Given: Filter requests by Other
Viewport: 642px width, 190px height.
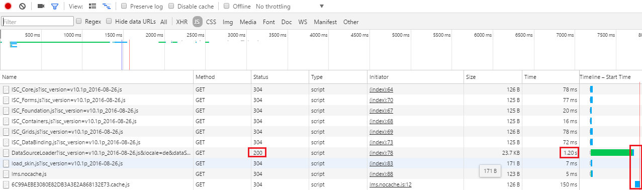Looking at the screenshot, I should click(x=351, y=22).
